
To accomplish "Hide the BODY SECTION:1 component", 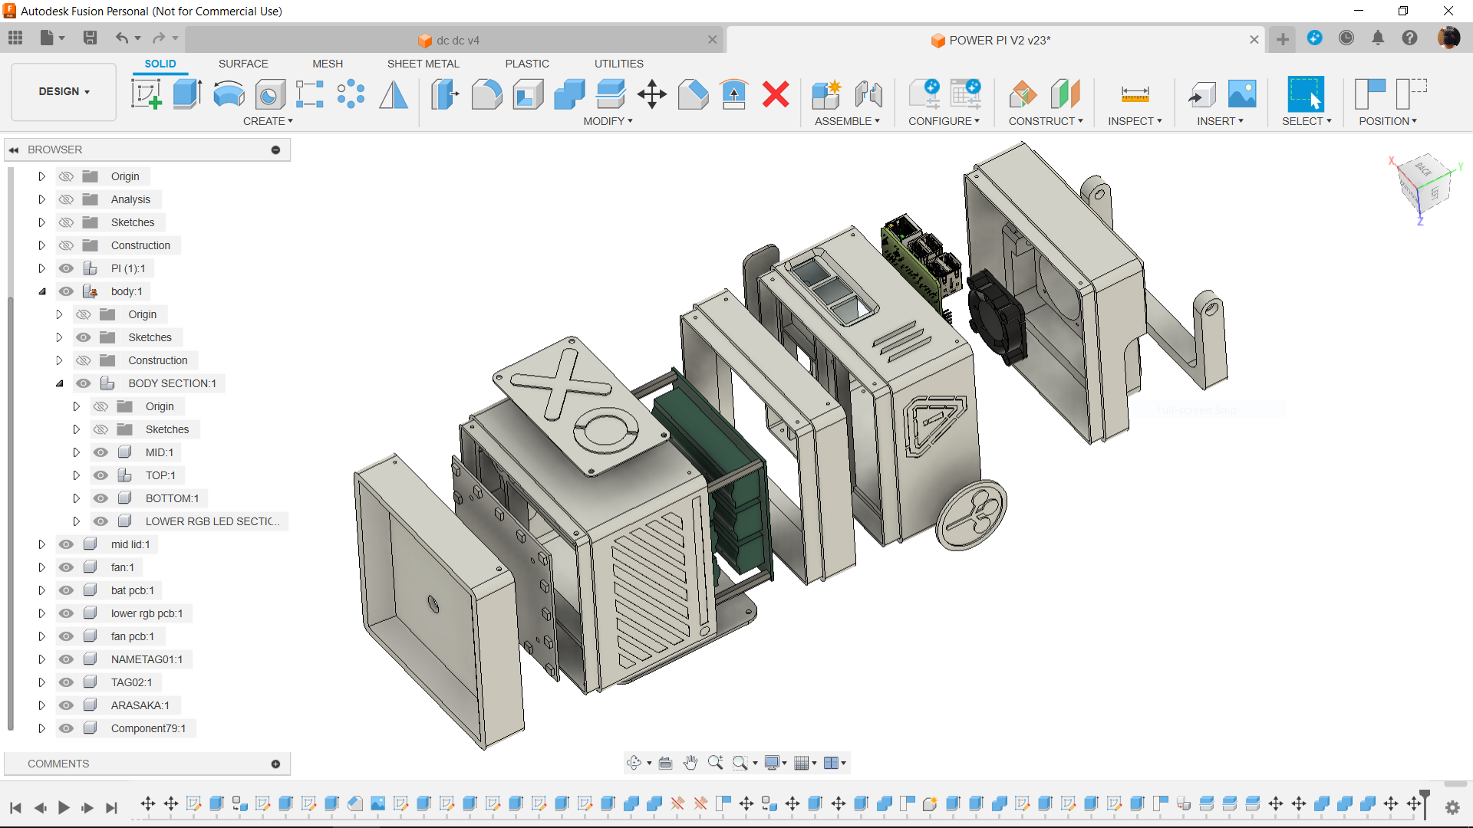I will tap(84, 383).
